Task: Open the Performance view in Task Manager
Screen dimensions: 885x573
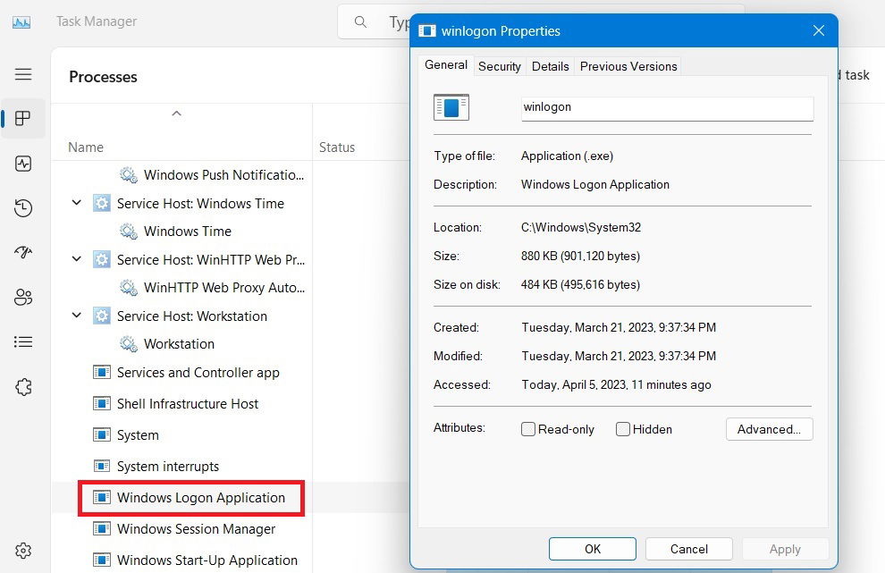Action: pos(22,164)
